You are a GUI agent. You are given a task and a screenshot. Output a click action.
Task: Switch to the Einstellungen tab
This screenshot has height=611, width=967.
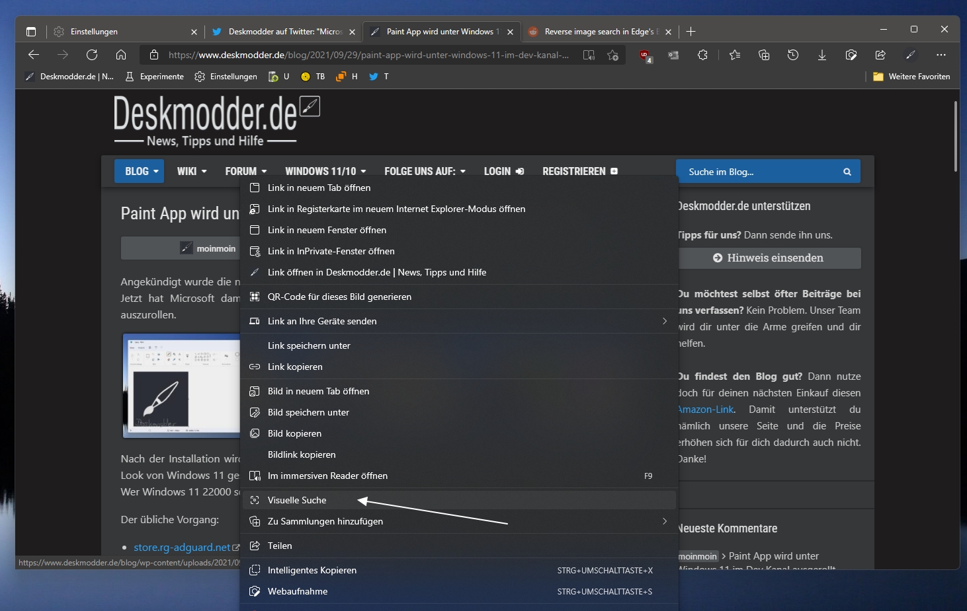(126, 32)
